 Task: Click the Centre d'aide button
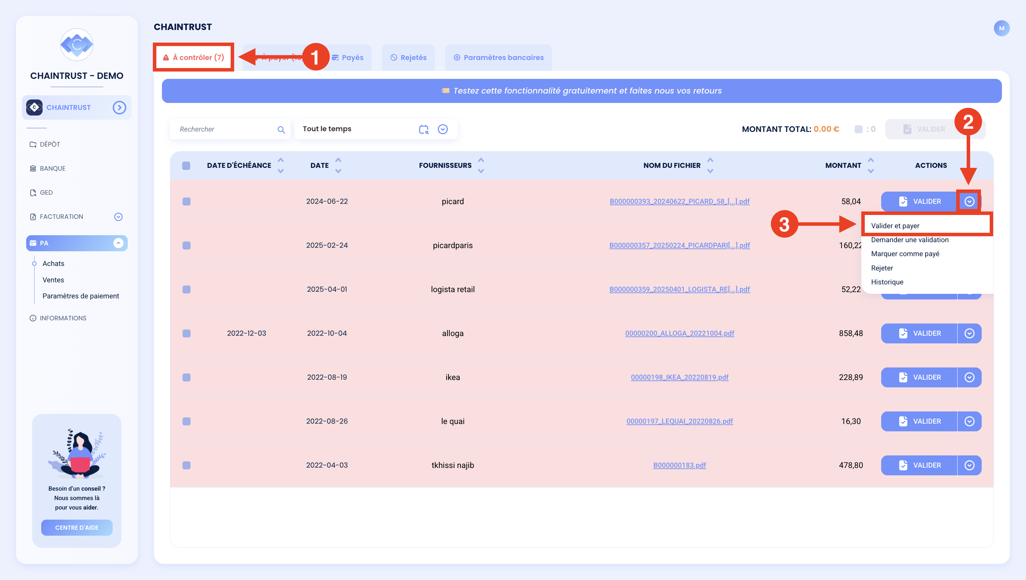(x=76, y=527)
